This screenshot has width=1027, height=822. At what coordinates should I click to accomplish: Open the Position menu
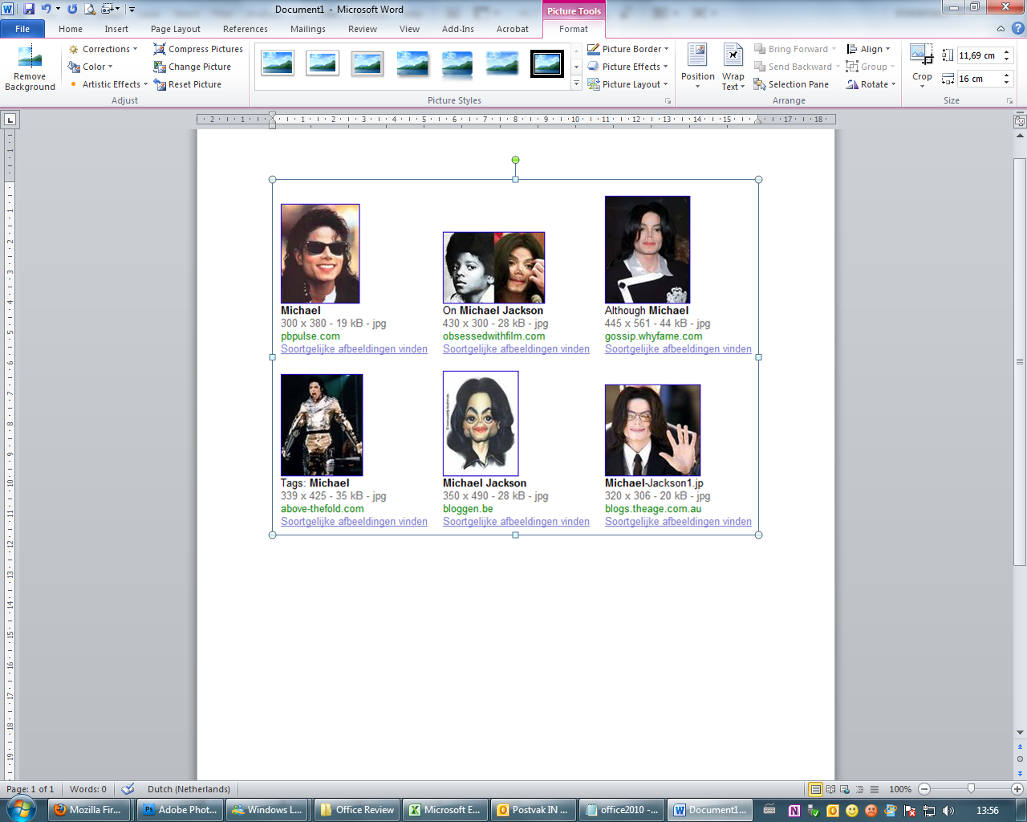(698, 67)
